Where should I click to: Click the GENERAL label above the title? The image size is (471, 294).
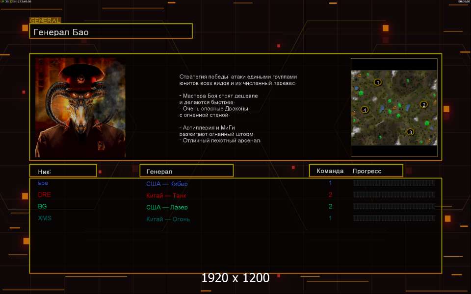pos(45,21)
